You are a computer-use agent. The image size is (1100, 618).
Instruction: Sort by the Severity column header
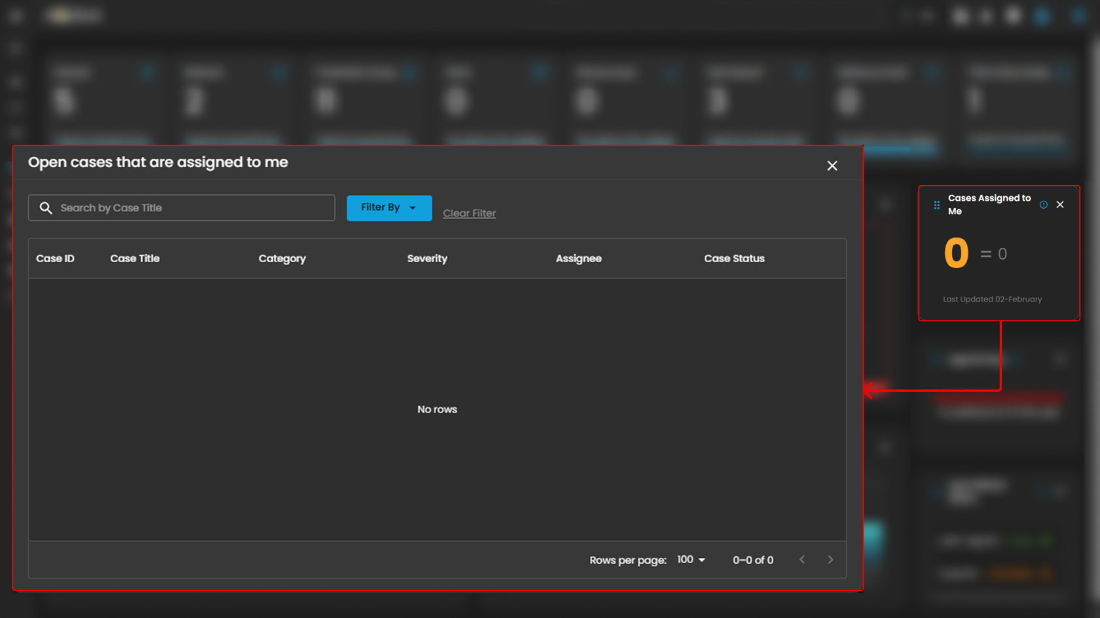[427, 258]
